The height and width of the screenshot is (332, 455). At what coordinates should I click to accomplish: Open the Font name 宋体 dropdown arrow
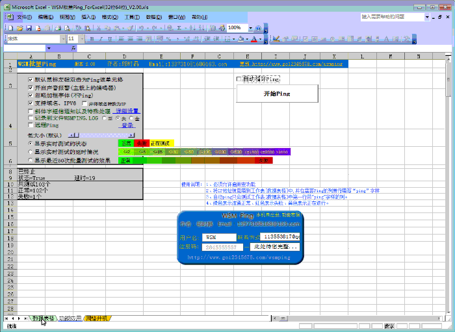point(63,39)
